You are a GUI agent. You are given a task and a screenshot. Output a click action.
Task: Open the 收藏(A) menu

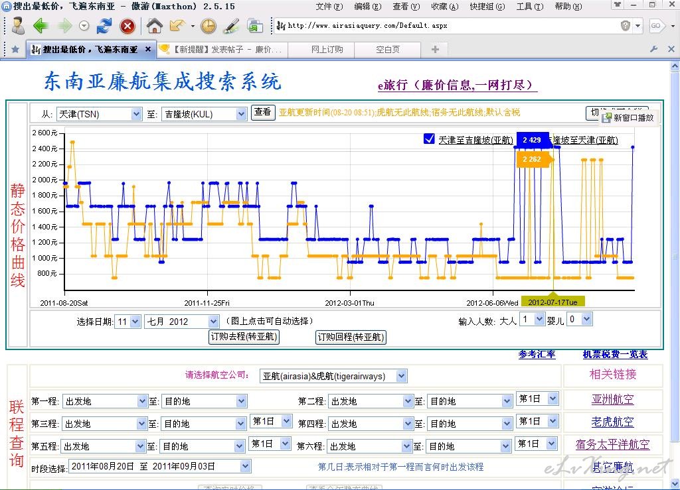point(444,7)
